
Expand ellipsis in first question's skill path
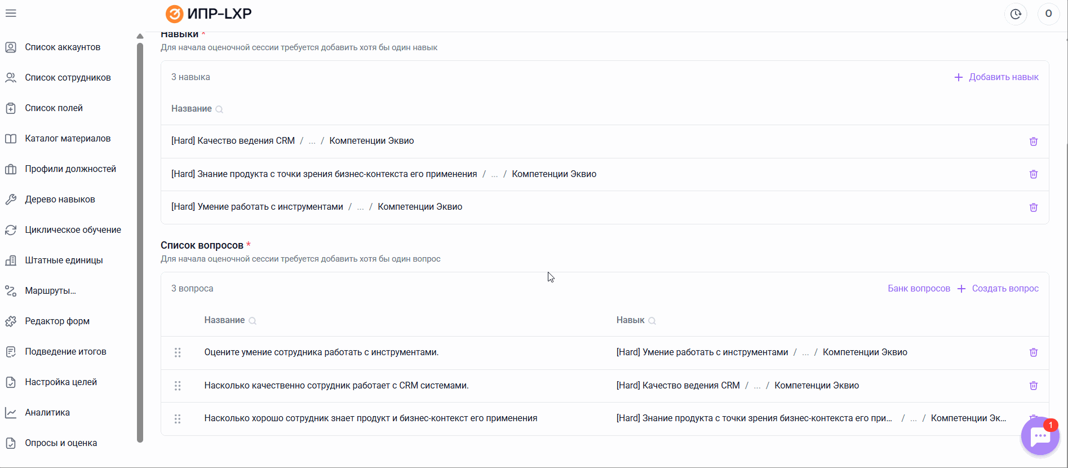click(805, 352)
